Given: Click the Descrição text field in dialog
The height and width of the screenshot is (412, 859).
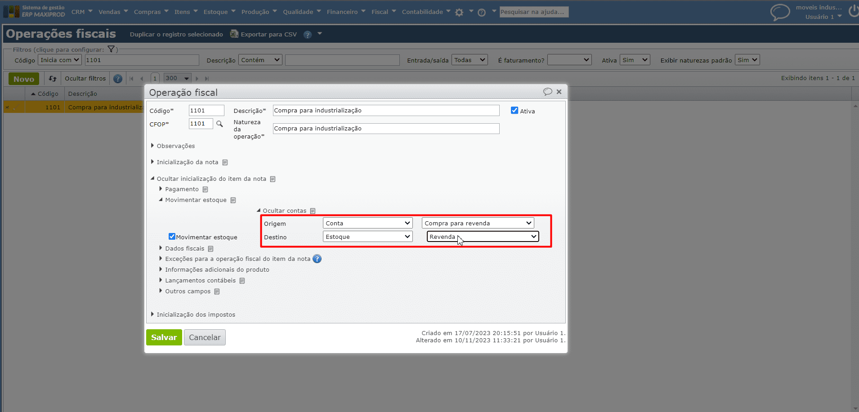Looking at the screenshot, I should (x=386, y=111).
